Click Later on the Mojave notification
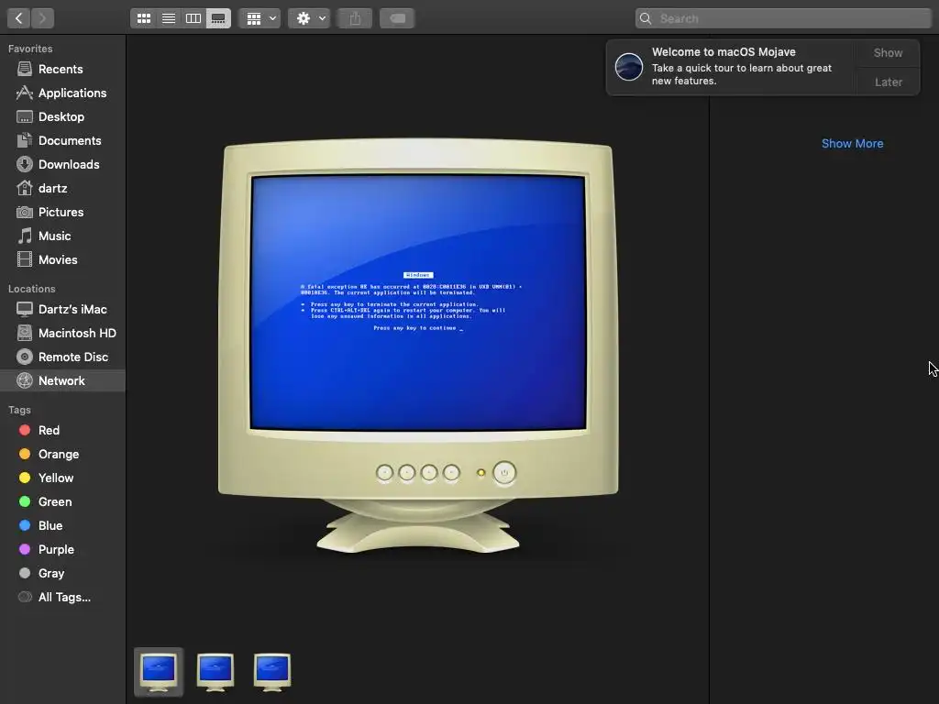Screen dimensions: 939x704 (888, 82)
